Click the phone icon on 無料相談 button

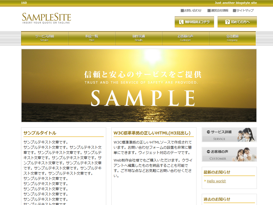[x=181, y=22]
